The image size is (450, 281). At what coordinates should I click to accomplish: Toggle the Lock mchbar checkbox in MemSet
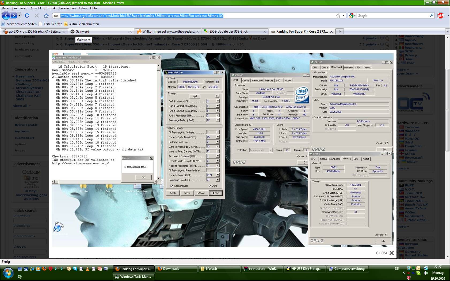click(172, 186)
